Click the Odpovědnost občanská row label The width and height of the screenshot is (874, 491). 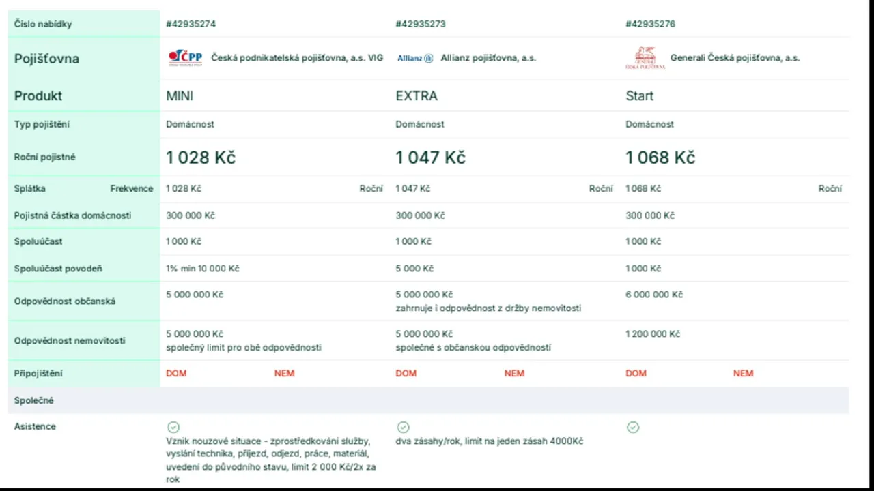[65, 301]
